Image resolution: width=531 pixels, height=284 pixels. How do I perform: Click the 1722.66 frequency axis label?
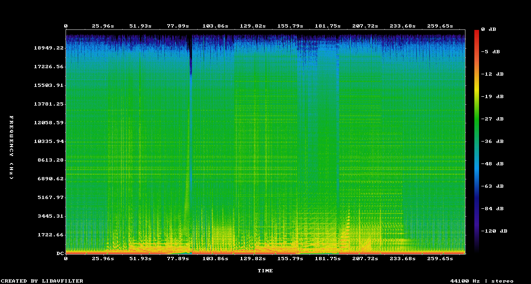tap(50, 235)
